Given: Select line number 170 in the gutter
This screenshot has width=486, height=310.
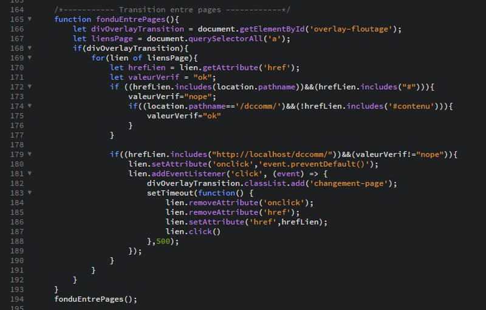Looking at the screenshot, I should (17, 68).
